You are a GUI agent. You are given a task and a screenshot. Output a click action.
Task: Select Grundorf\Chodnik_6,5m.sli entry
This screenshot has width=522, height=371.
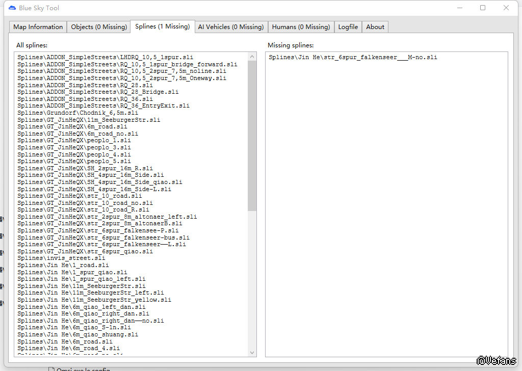tap(77, 113)
